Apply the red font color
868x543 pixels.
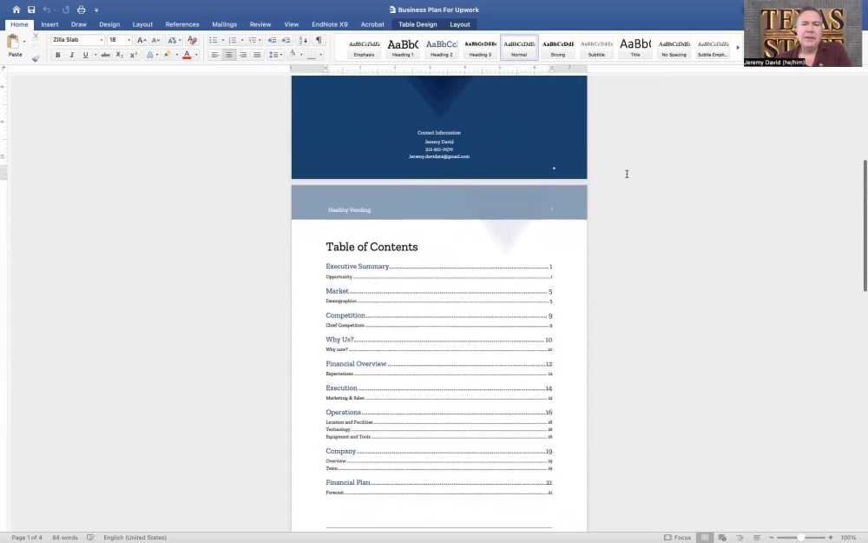click(x=187, y=54)
